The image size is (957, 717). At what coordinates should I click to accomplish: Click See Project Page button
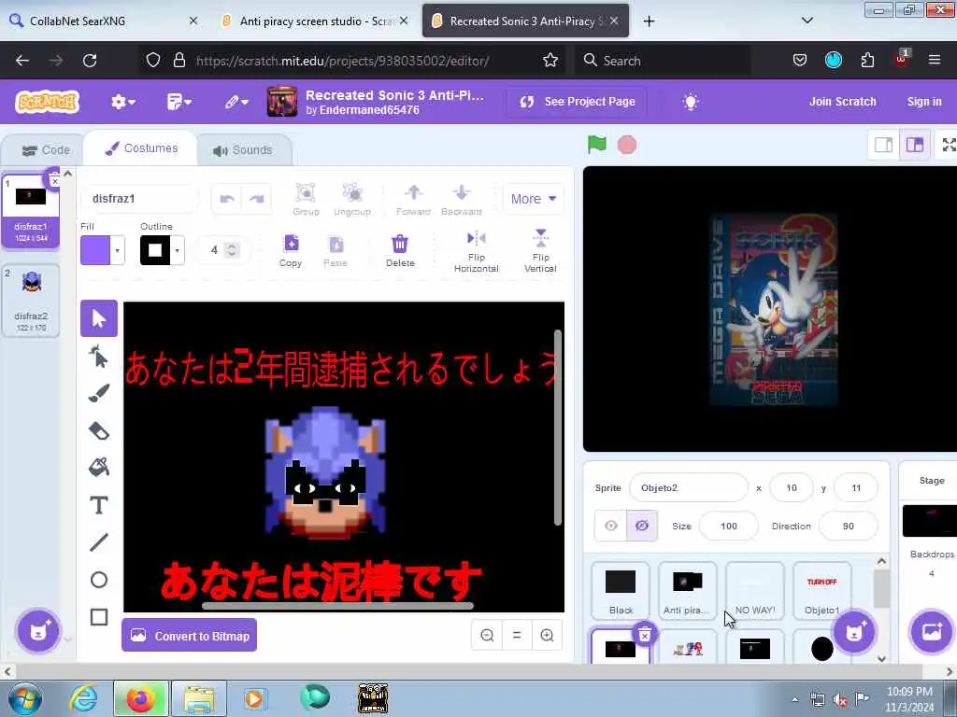click(578, 102)
